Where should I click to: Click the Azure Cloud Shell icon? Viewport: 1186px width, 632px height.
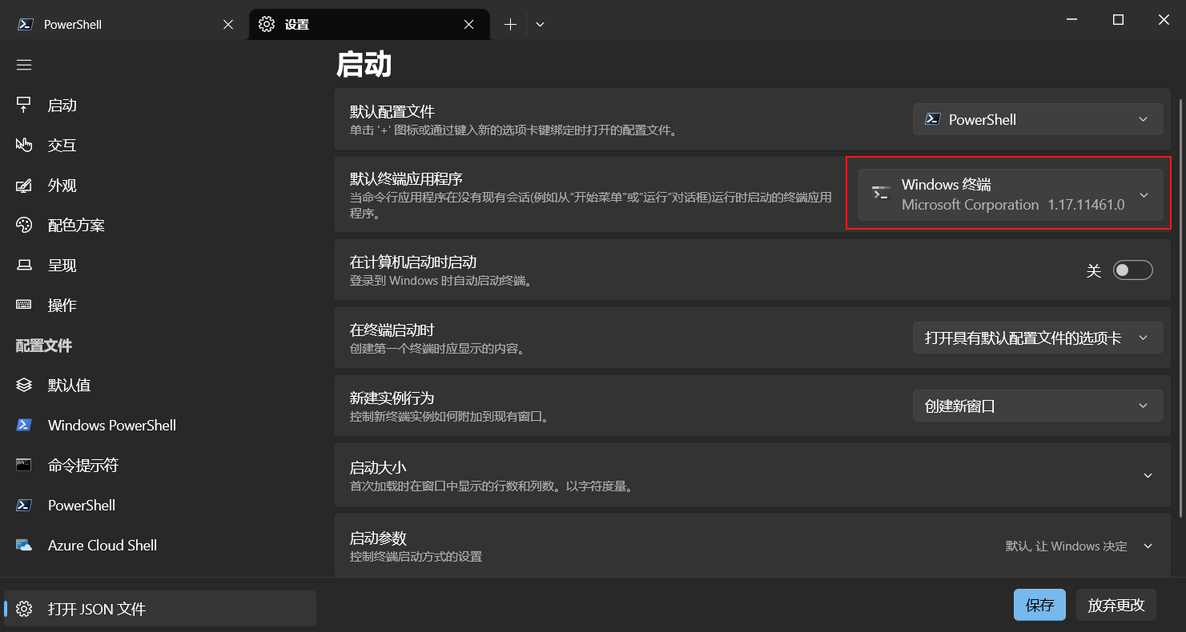[x=24, y=545]
